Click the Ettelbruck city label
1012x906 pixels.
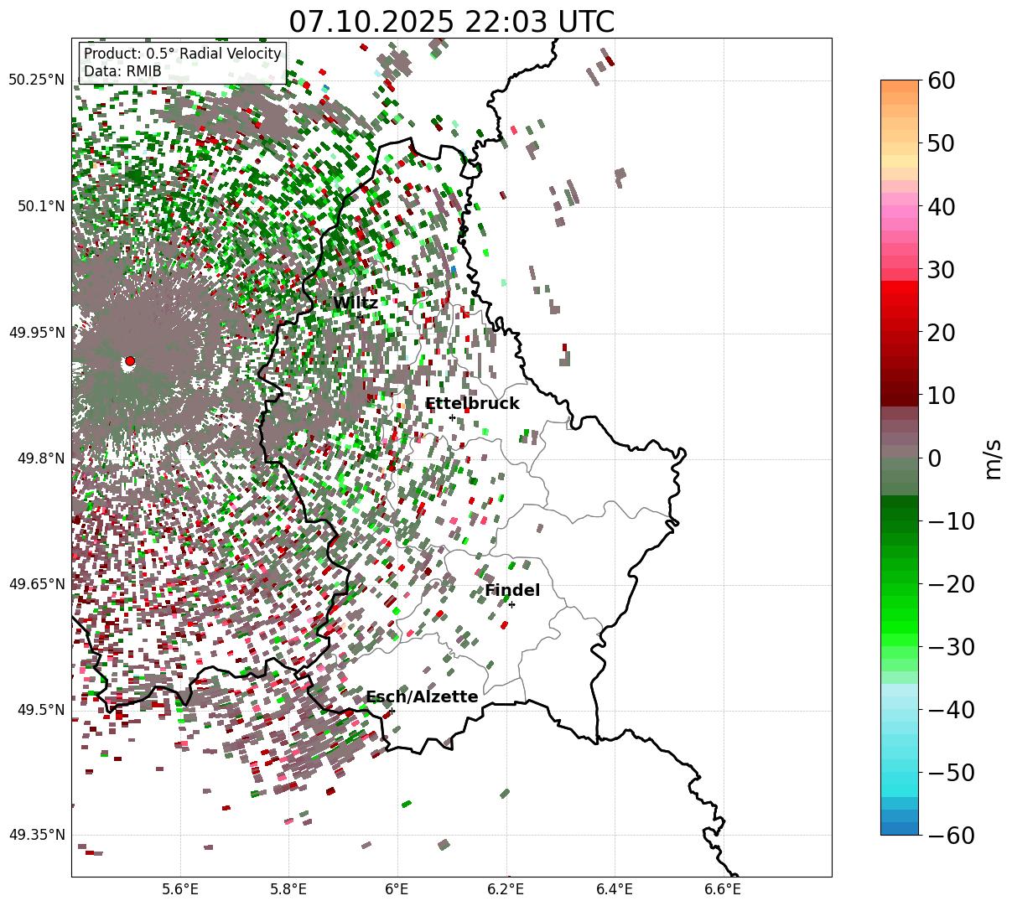click(472, 404)
